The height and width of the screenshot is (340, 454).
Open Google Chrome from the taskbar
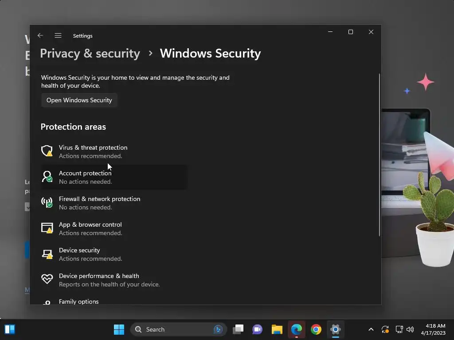point(316,329)
